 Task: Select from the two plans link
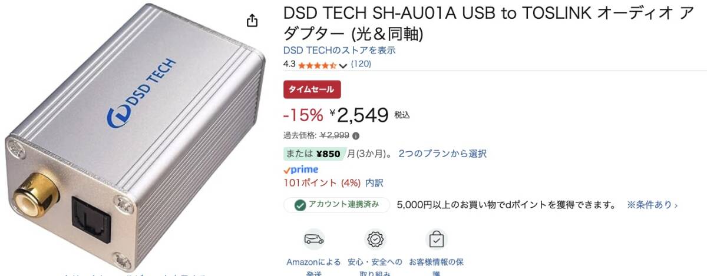click(442, 154)
